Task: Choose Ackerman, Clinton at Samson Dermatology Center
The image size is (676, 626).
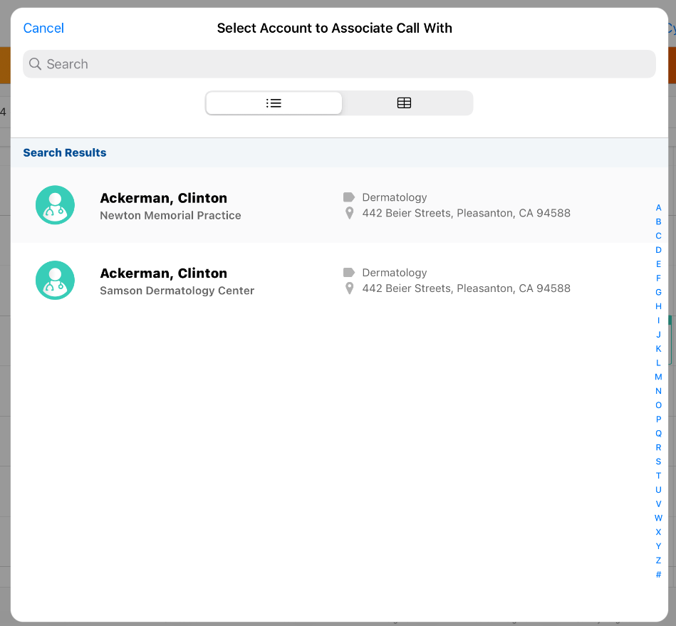Action: pos(163,273)
